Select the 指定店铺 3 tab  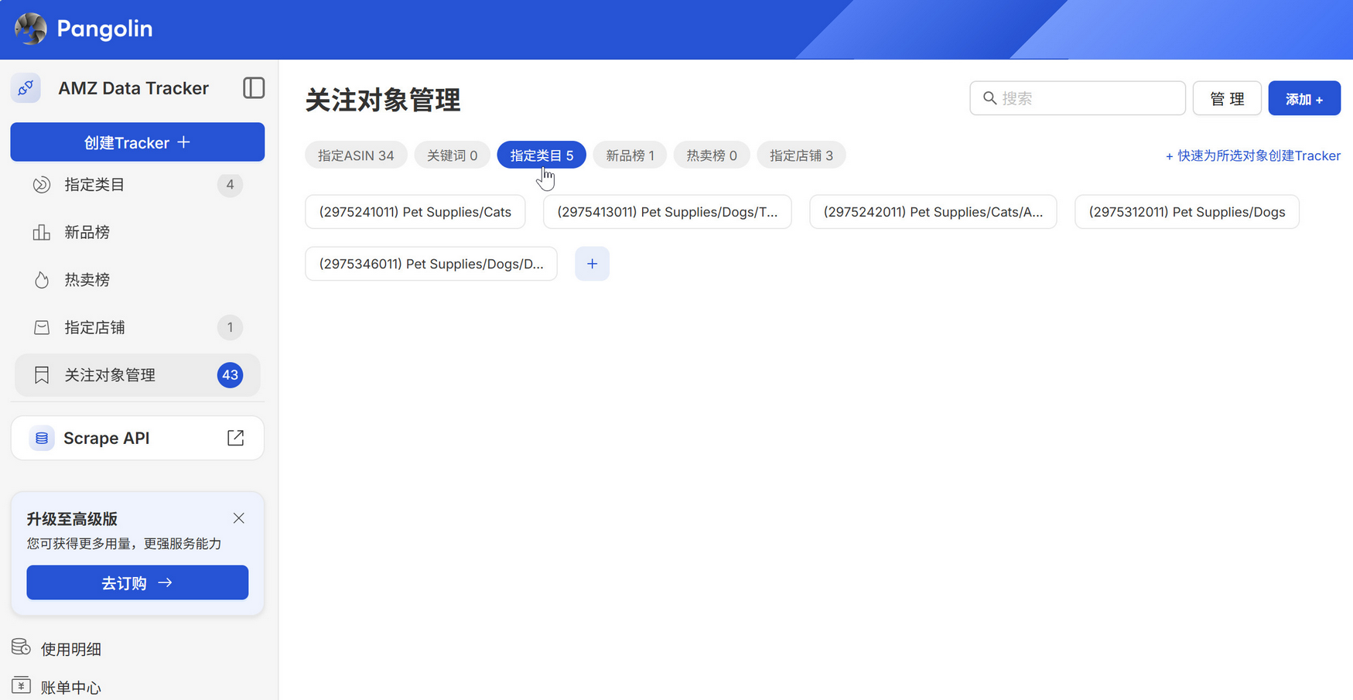(801, 155)
